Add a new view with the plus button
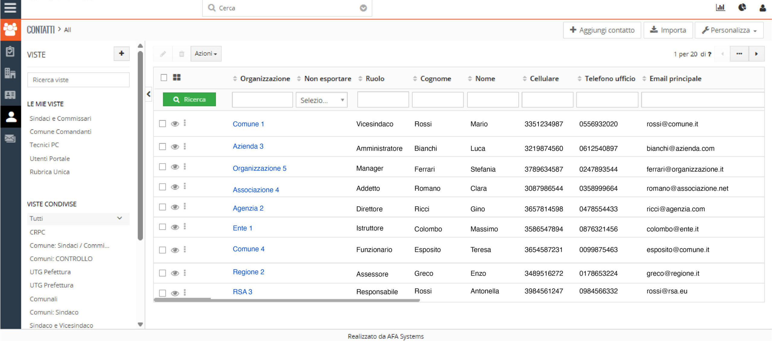Screen dimensions: 772x341 pos(122,54)
